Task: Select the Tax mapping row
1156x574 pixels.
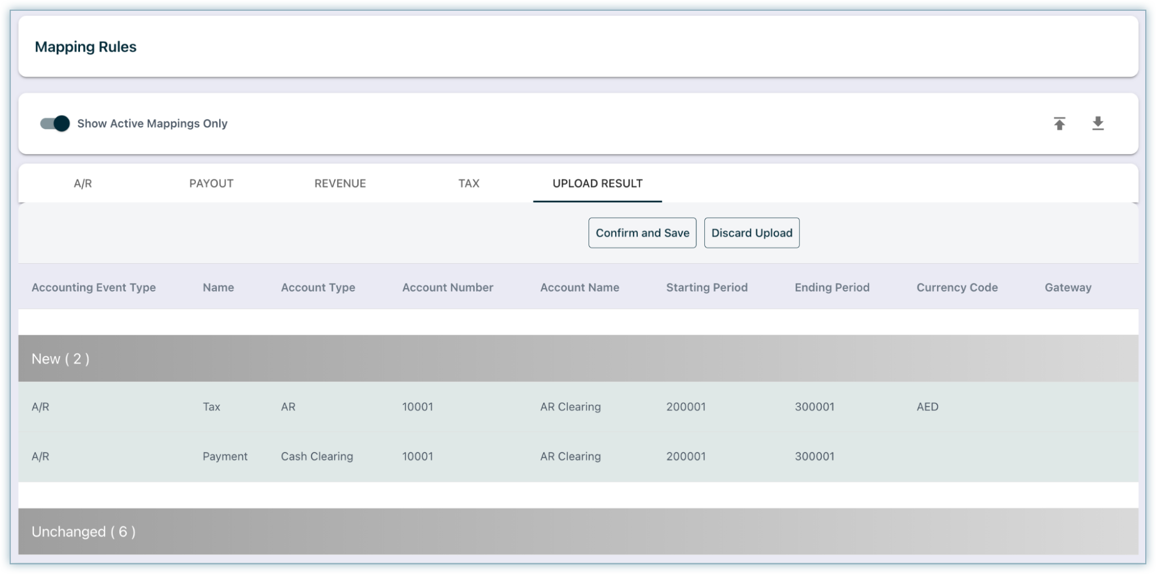Action: [211, 407]
